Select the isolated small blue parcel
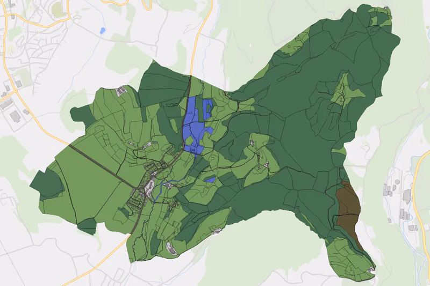This screenshot has width=430, height=286. (x=211, y=180)
